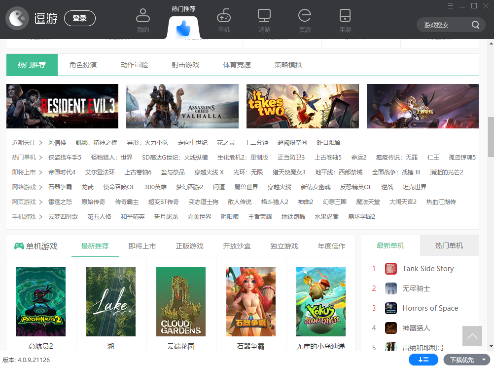This screenshot has height=367, width=494.
Task: Switch to 年度佳作 tab
Action: click(331, 246)
